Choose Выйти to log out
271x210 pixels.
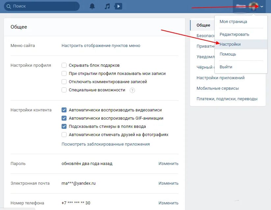pyautogui.click(x=241, y=67)
